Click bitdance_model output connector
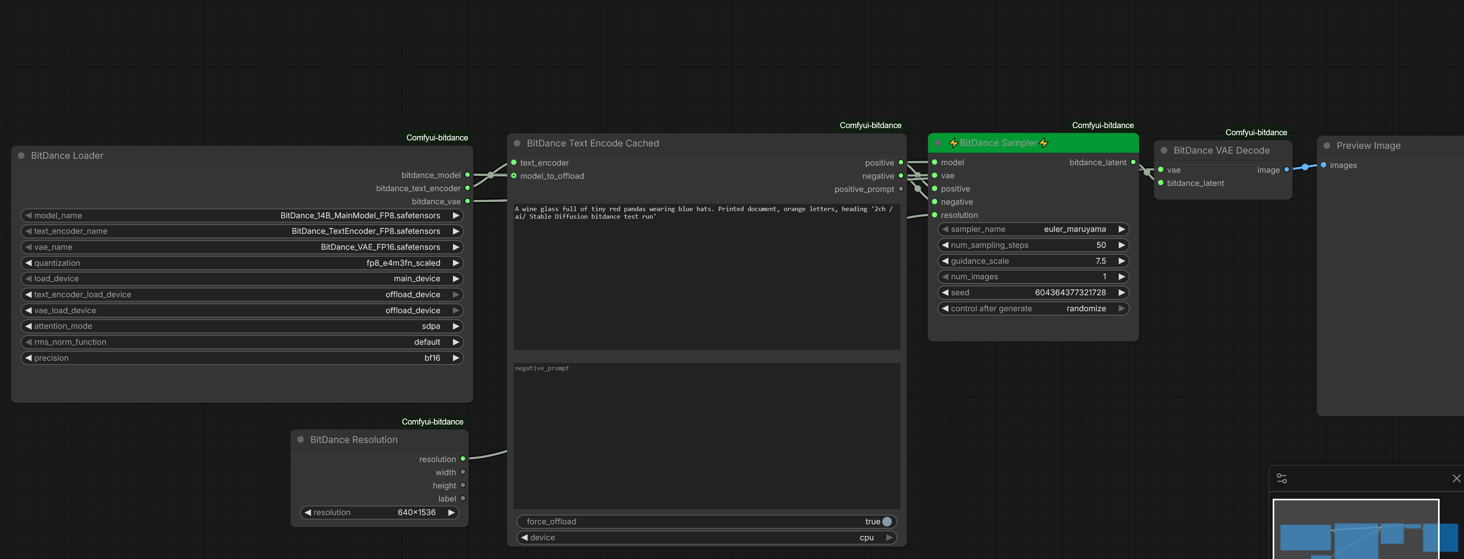This screenshot has width=1464, height=559. click(468, 175)
